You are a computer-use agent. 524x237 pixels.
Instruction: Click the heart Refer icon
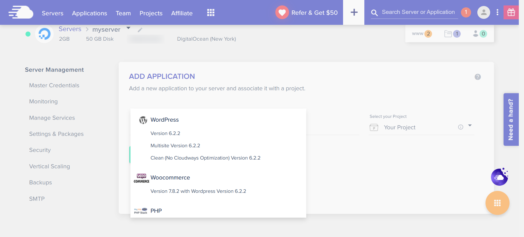pyautogui.click(x=282, y=12)
